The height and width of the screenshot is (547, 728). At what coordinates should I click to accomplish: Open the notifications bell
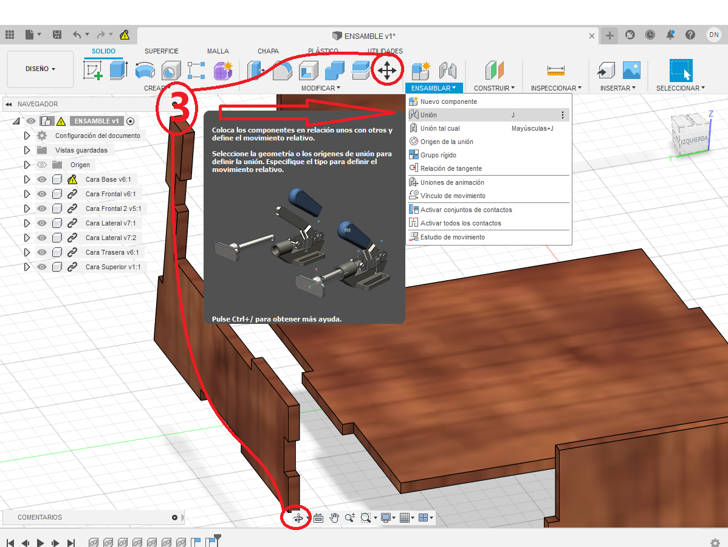[670, 35]
